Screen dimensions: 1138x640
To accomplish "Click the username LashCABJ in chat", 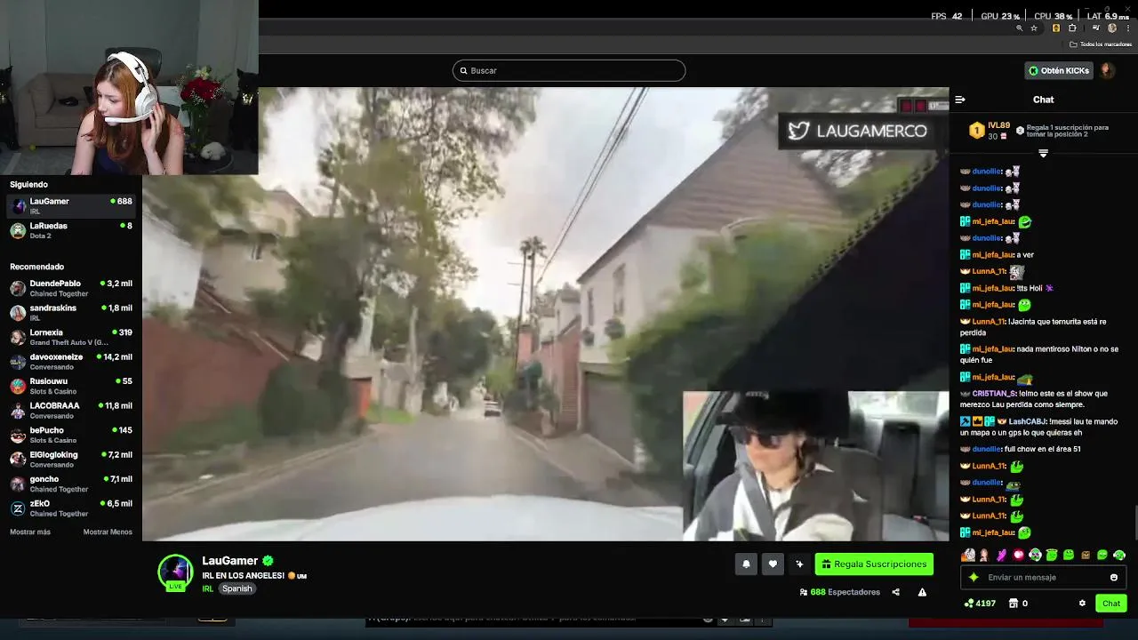I will click(1027, 421).
